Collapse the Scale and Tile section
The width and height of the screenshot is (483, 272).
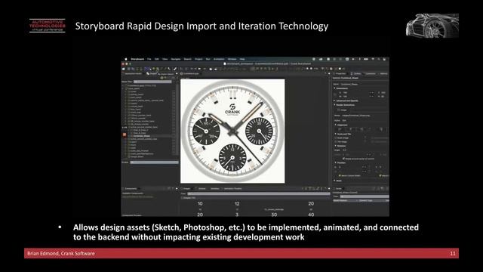[x=335, y=134]
